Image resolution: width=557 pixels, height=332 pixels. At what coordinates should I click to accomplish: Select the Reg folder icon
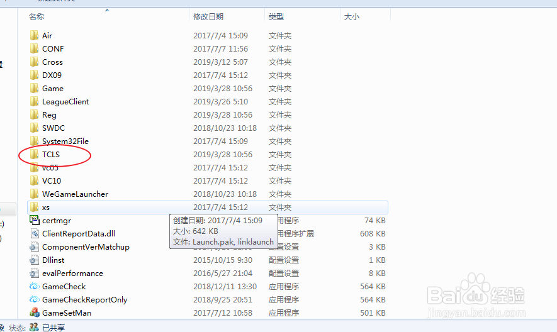[34, 114]
